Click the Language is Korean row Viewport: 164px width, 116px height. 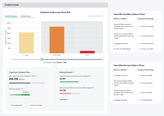136,100
